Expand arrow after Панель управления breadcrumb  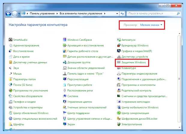[57, 13]
